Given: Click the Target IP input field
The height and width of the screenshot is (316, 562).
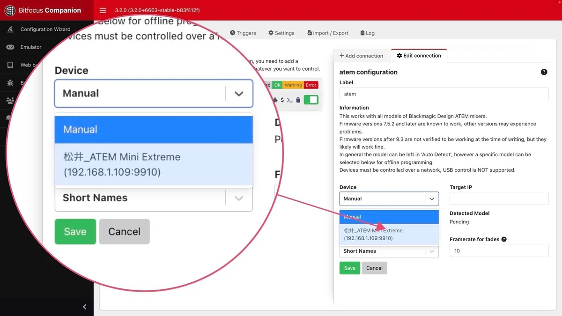Looking at the screenshot, I should [x=499, y=198].
